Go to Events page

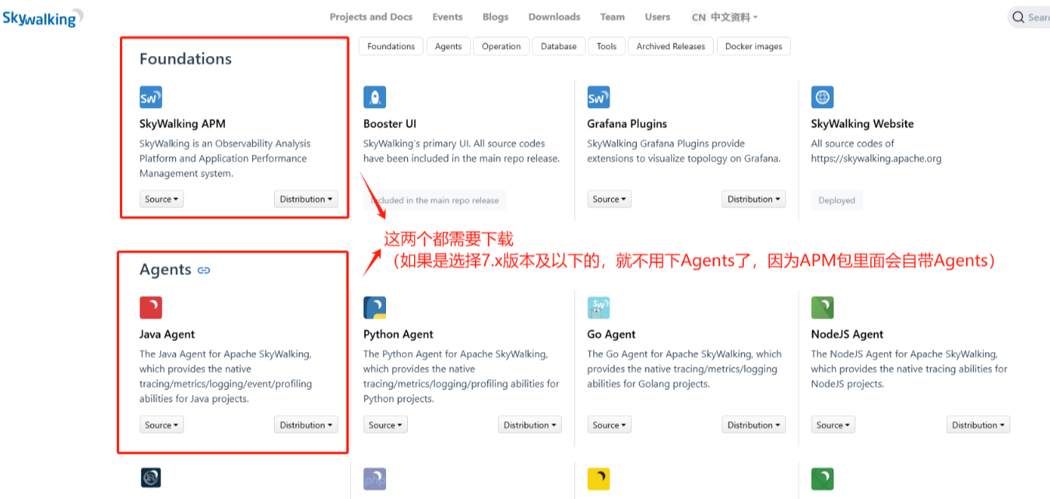coord(448,17)
